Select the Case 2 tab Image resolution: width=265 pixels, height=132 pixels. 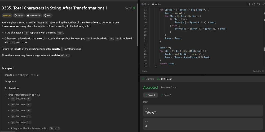point(166,95)
